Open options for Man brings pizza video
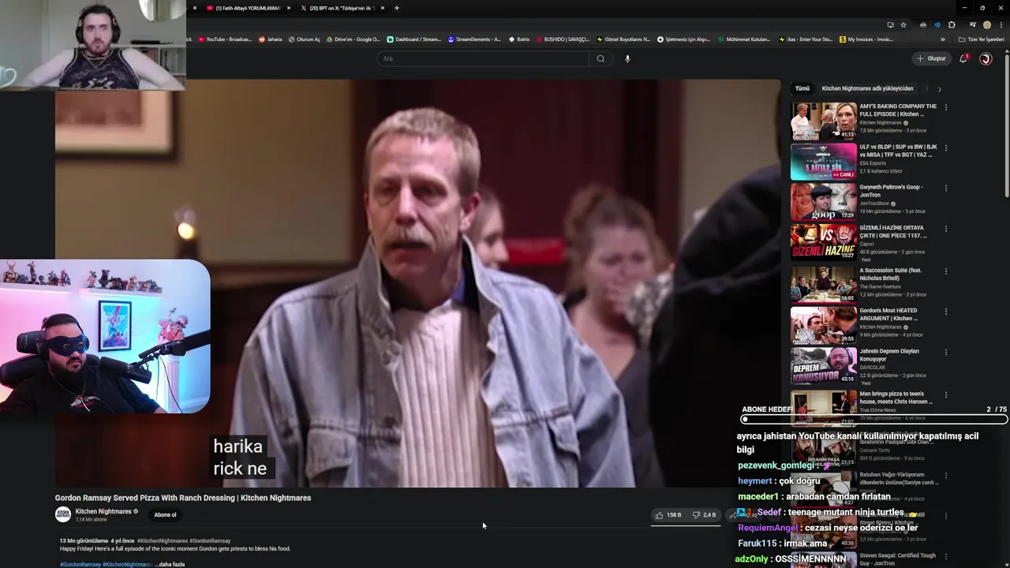Viewport: 1010px width, 568px height. click(946, 394)
